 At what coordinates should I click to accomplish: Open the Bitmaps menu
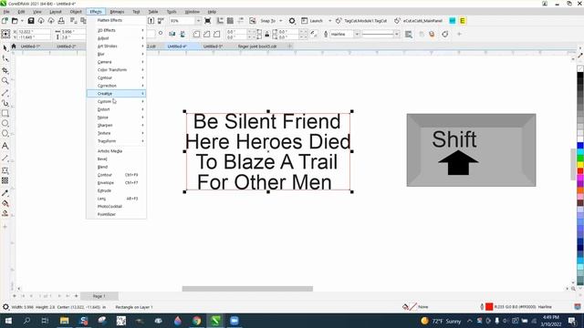[117, 12]
